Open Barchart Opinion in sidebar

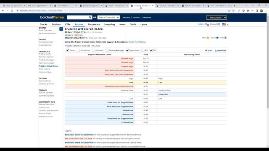click(46, 57)
